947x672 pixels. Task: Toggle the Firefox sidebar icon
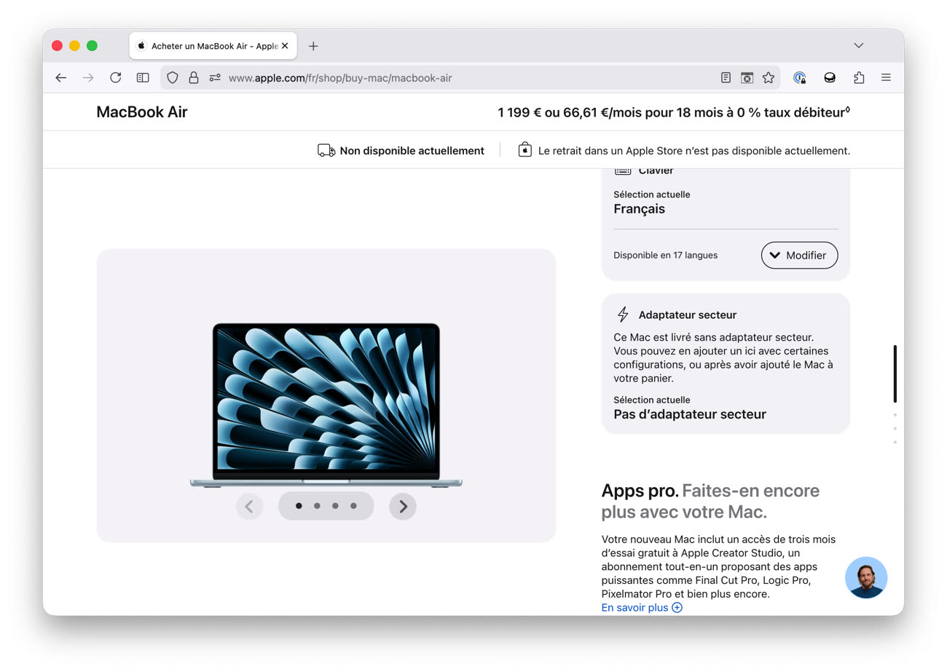tap(143, 78)
